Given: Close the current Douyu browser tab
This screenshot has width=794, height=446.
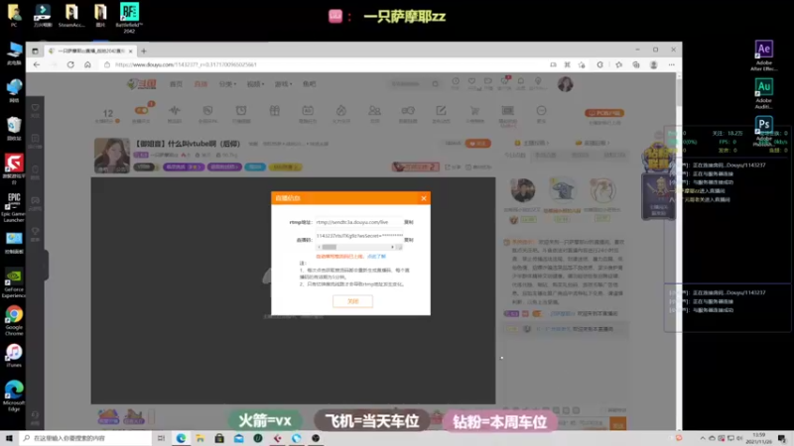Looking at the screenshot, I should 131,52.
